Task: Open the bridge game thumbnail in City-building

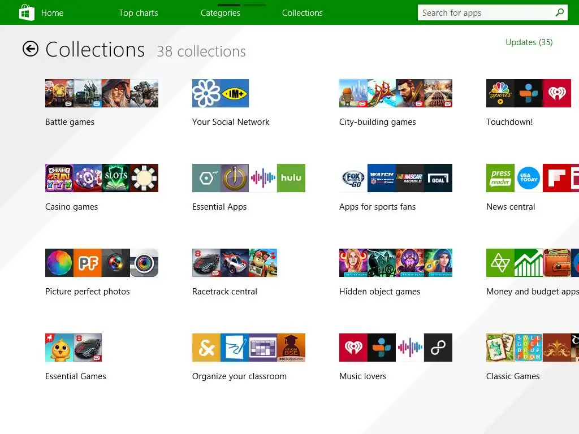Action: coord(382,93)
